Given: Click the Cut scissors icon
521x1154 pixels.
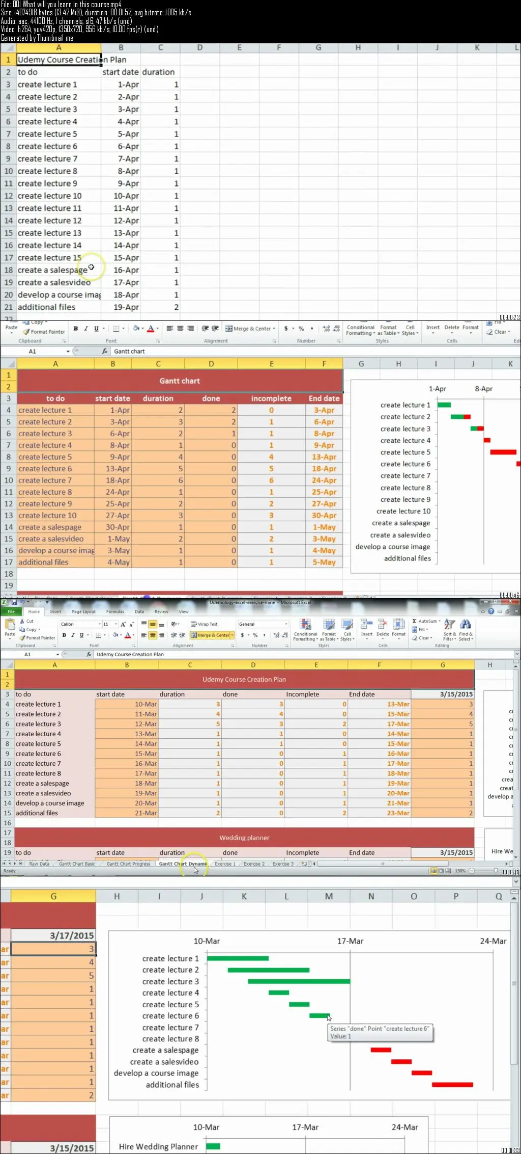Looking at the screenshot, I should (22, 621).
